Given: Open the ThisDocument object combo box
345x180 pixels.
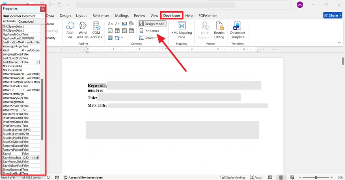Looking at the screenshot, I should click(23, 16).
